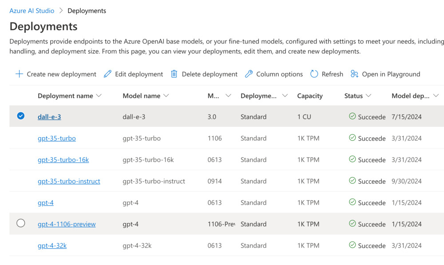The height and width of the screenshot is (265, 444).
Task: Click the trash icon for Delete deployment
Action: pos(174,74)
